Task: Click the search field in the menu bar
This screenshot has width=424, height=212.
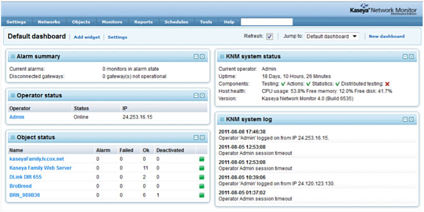Action: tap(267, 22)
